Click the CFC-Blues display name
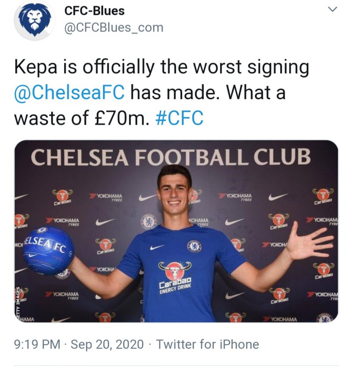The height and width of the screenshot is (368, 352). pos(95,11)
